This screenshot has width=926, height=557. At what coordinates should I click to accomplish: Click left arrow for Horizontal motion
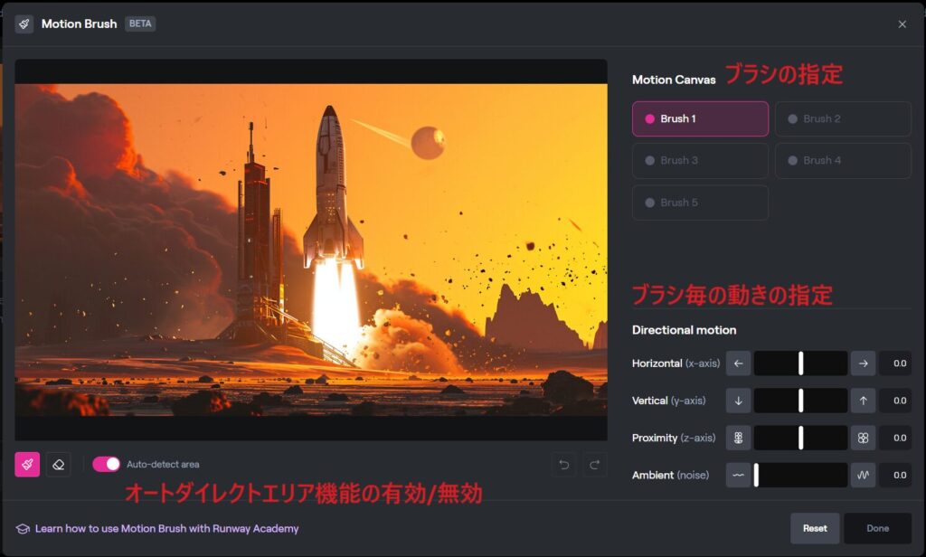click(738, 363)
